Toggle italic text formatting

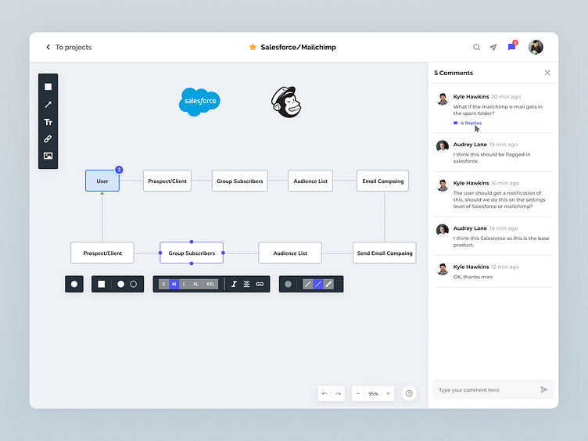[x=234, y=284]
